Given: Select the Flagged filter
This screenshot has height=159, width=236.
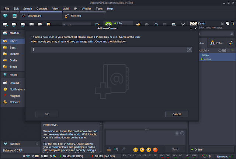Looking at the screenshot, I should click(x=15, y=96).
